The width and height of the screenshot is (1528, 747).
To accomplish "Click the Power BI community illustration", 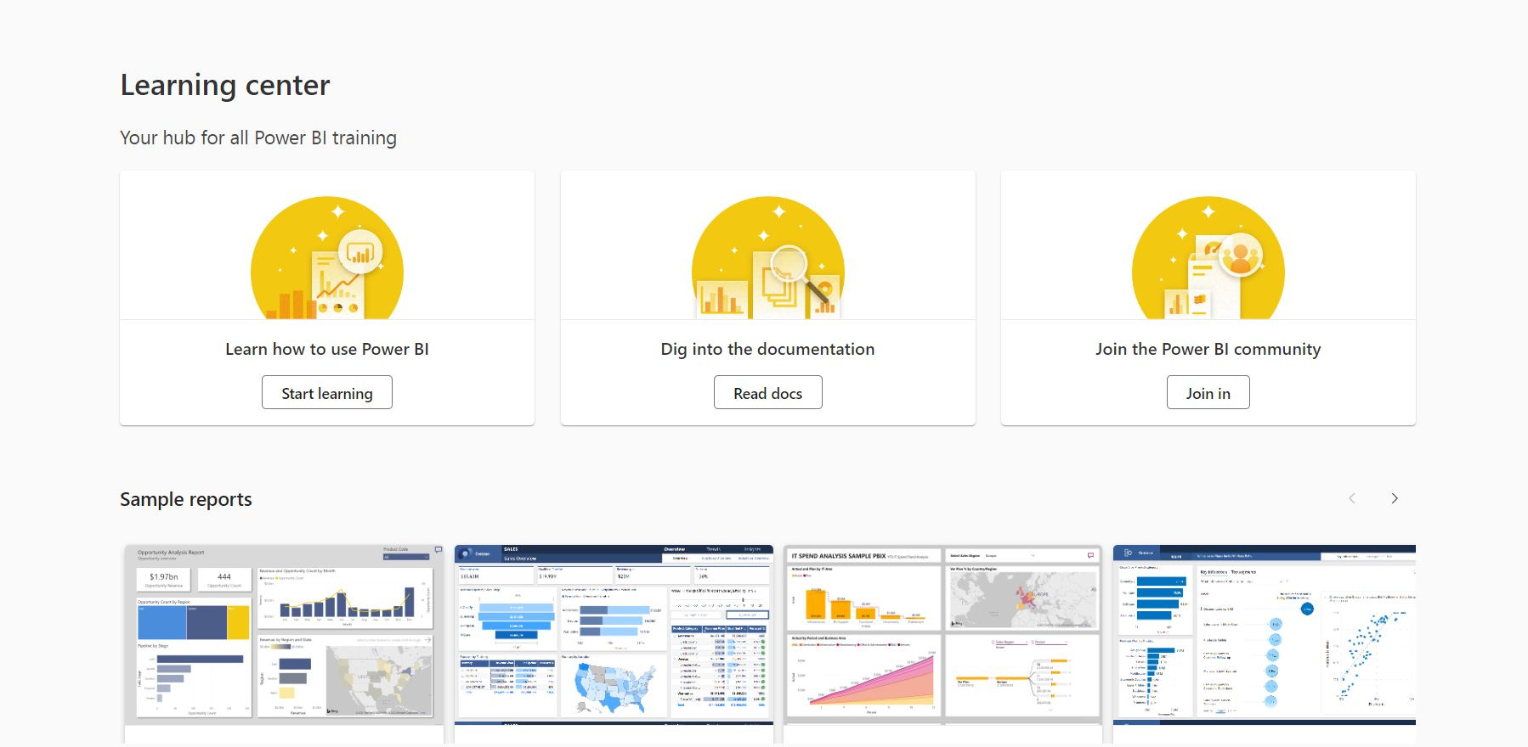I will (1208, 257).
